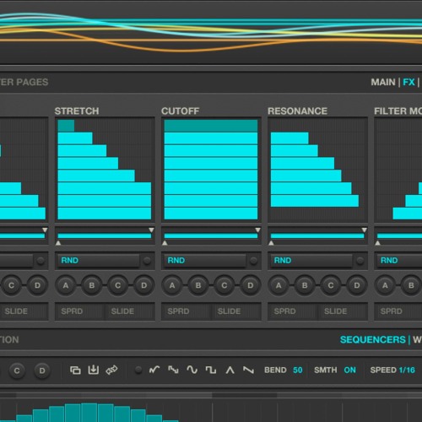This screenshot has height=422, width=422.
Task: Select snapshot B under Resonance
Action: pos(305,285)
